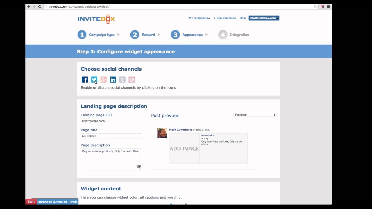Enable the Pinterest social channel
The height and width of the screenshot is (209, 372).
(x=132, y=80)
